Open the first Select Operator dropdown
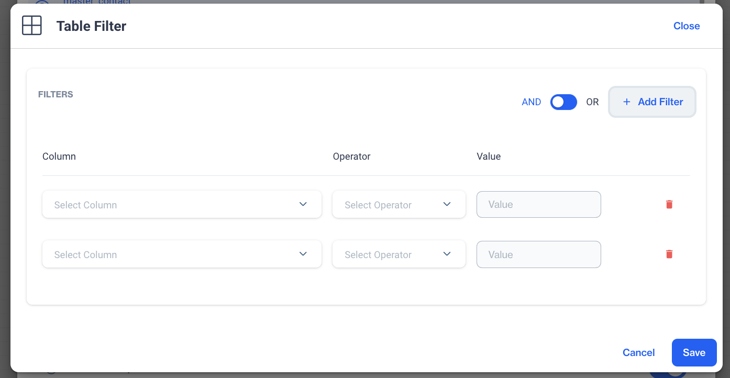Image resolution: width=730 pixels, height=378 pixels. pyautogui.click(x=399, y=204)
